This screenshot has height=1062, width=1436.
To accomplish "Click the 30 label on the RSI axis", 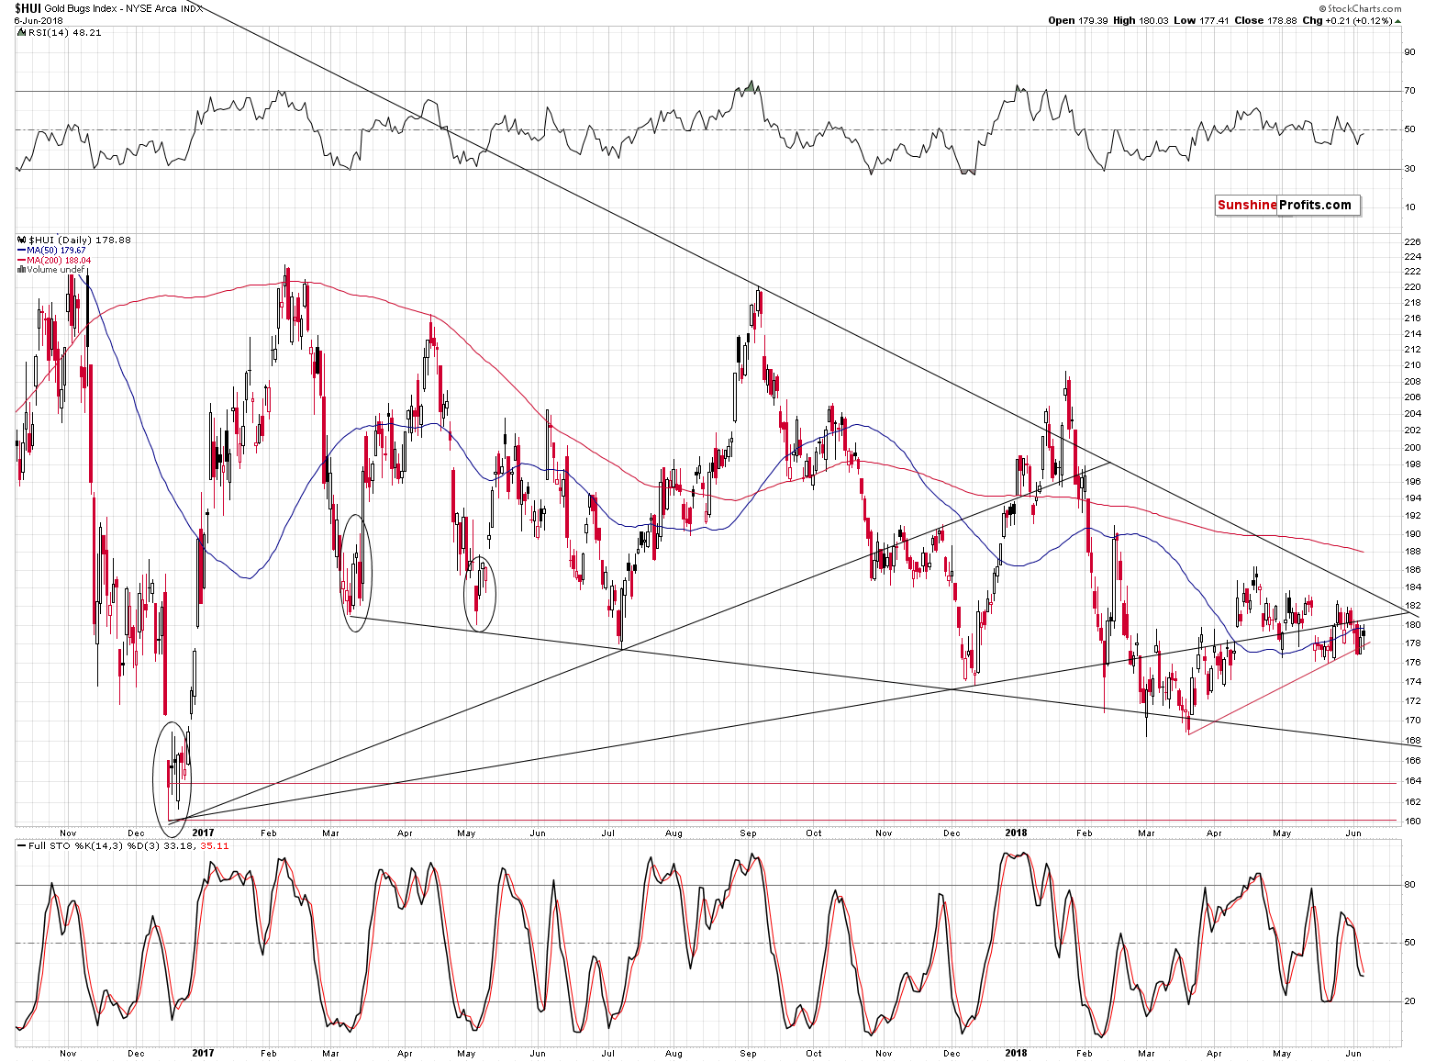I will coord(1409,169).
